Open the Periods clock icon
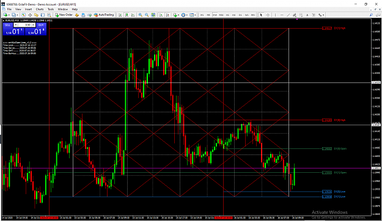This screenshot has height=221, width=382. point(183,15)
